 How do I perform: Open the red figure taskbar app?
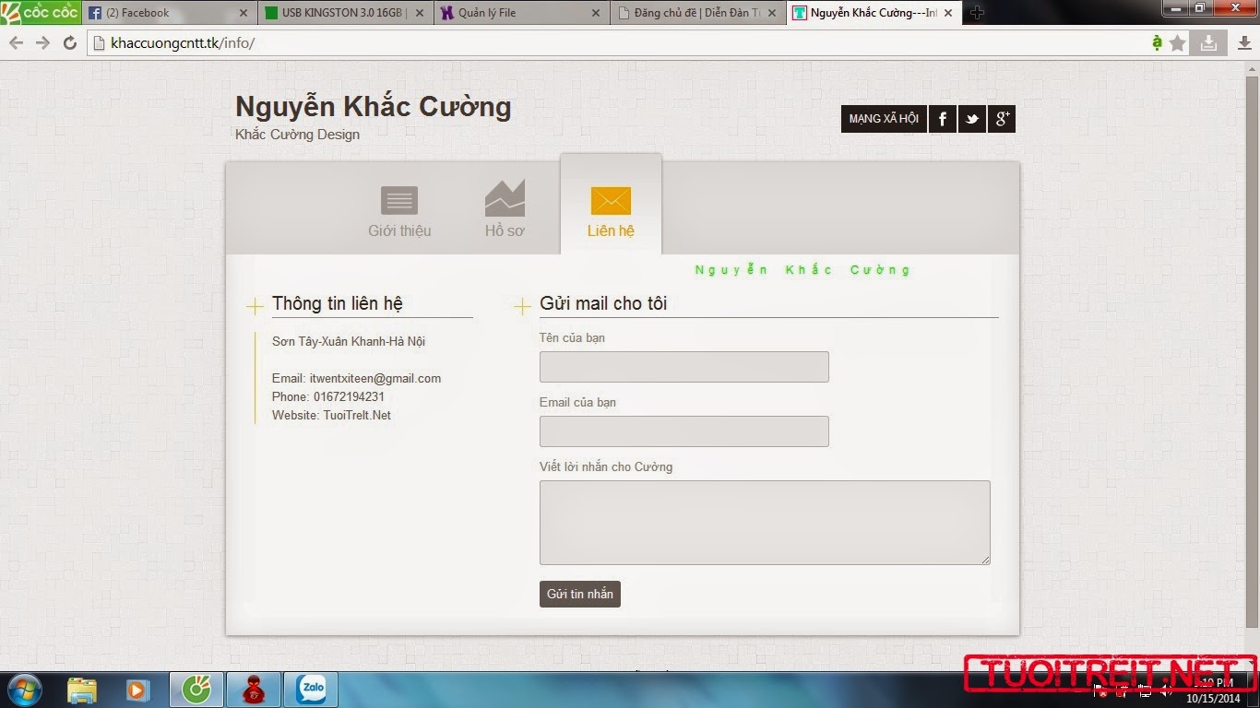click(253, 690)
